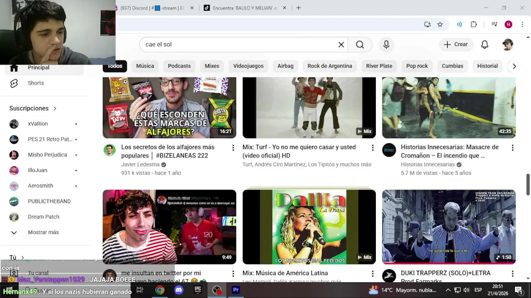Open Shorts from the sidebar
531x298 pixels.
point(44,83)
